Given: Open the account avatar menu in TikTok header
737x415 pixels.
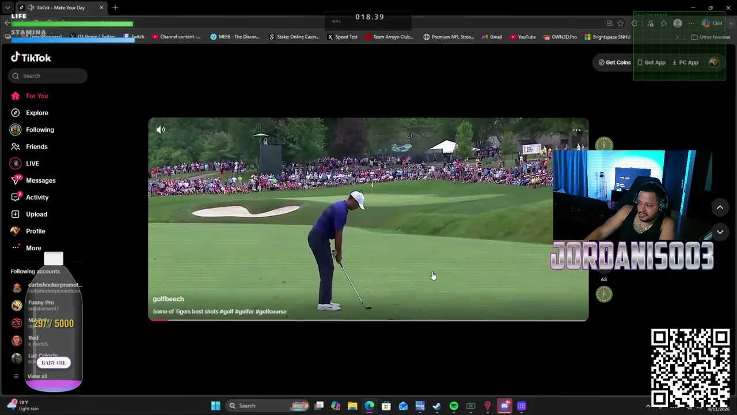Looking at the screenshot, I should point(714,62).
